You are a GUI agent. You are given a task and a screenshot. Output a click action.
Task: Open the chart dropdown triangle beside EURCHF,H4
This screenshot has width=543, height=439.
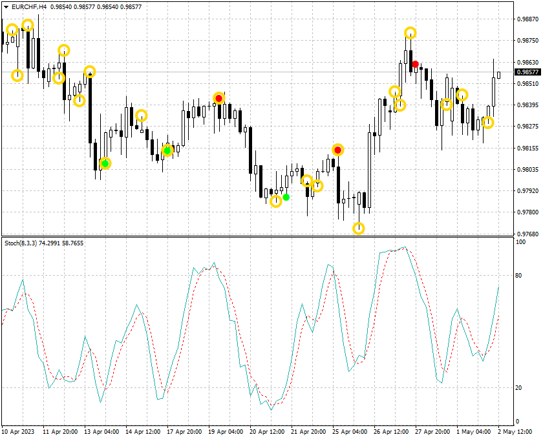[x=6, y=7]
